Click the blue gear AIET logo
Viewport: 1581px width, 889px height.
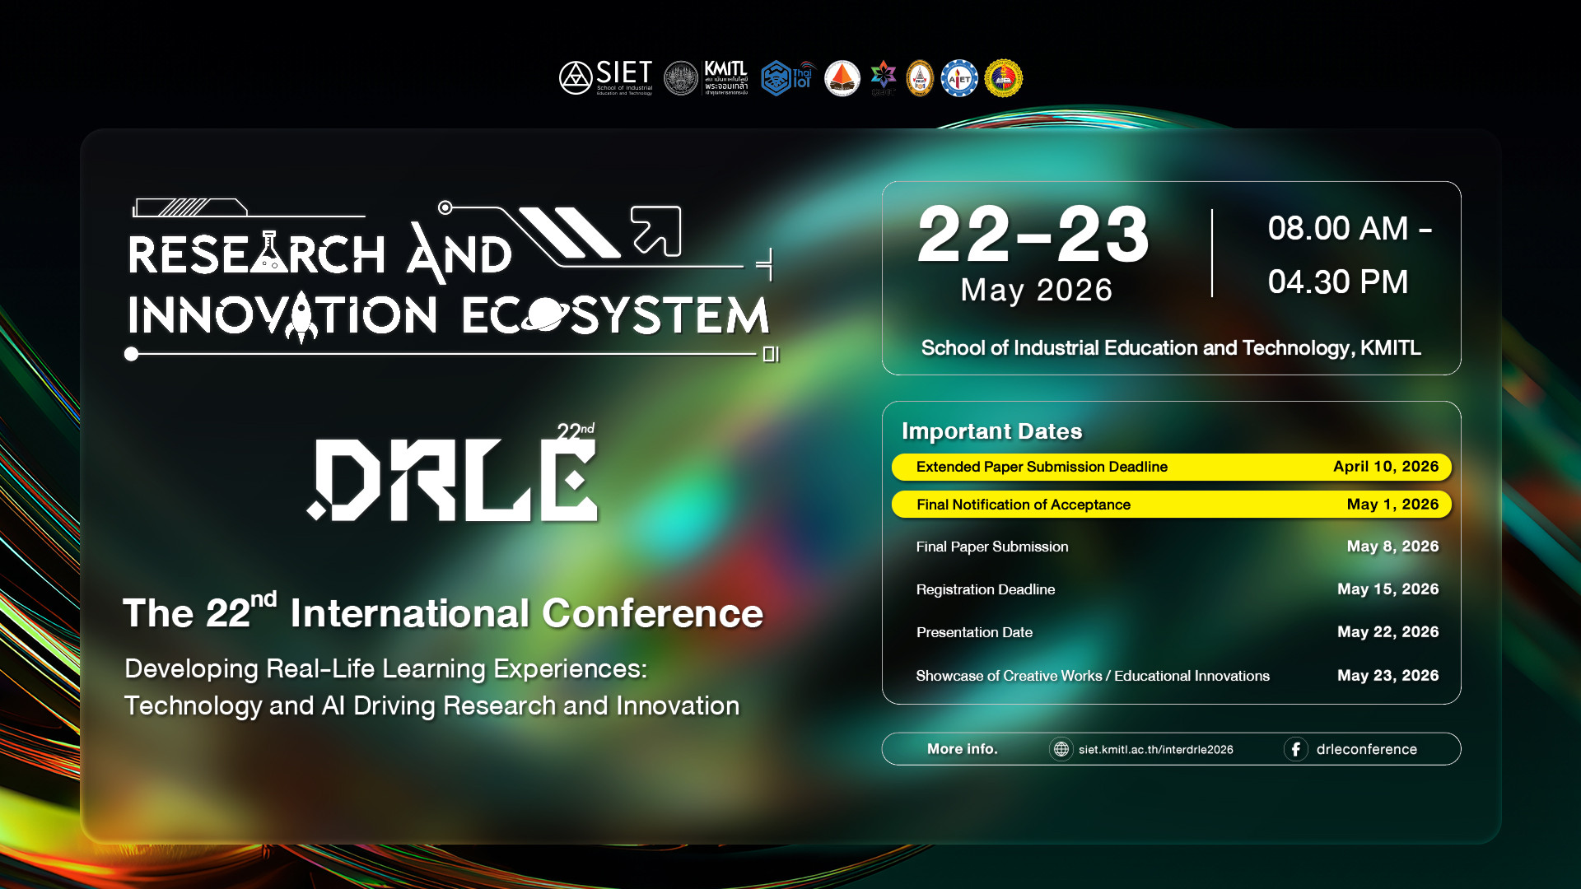coord(958,78)
